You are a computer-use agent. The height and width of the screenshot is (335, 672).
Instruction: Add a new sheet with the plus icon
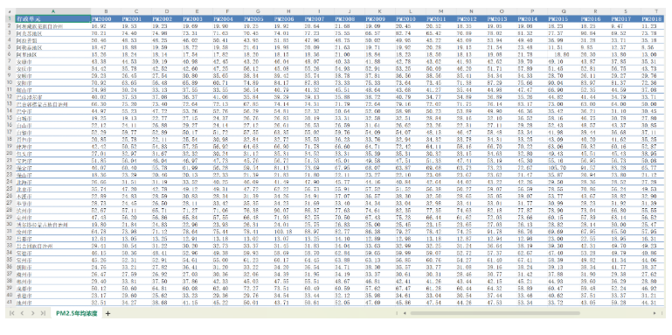pos(108,313)
